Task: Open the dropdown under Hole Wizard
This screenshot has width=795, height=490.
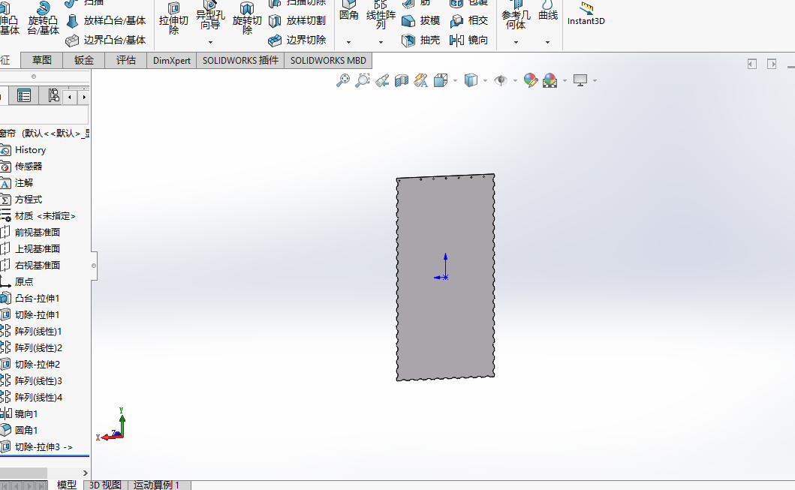Action: [210, 42]
